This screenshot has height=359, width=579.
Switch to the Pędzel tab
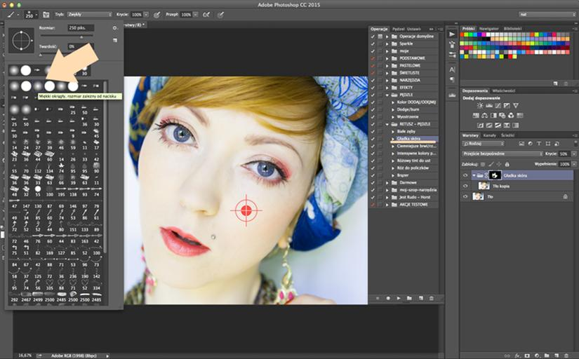[399, 29]
